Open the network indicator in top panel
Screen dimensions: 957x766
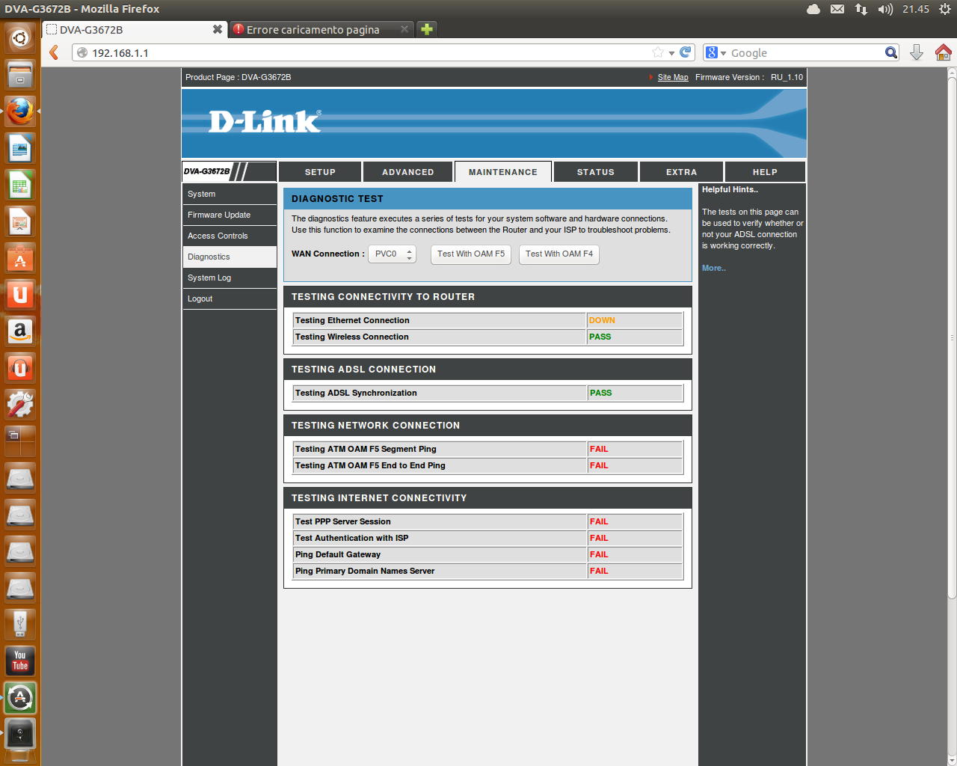pyautogui.click(x=861, y=9)
